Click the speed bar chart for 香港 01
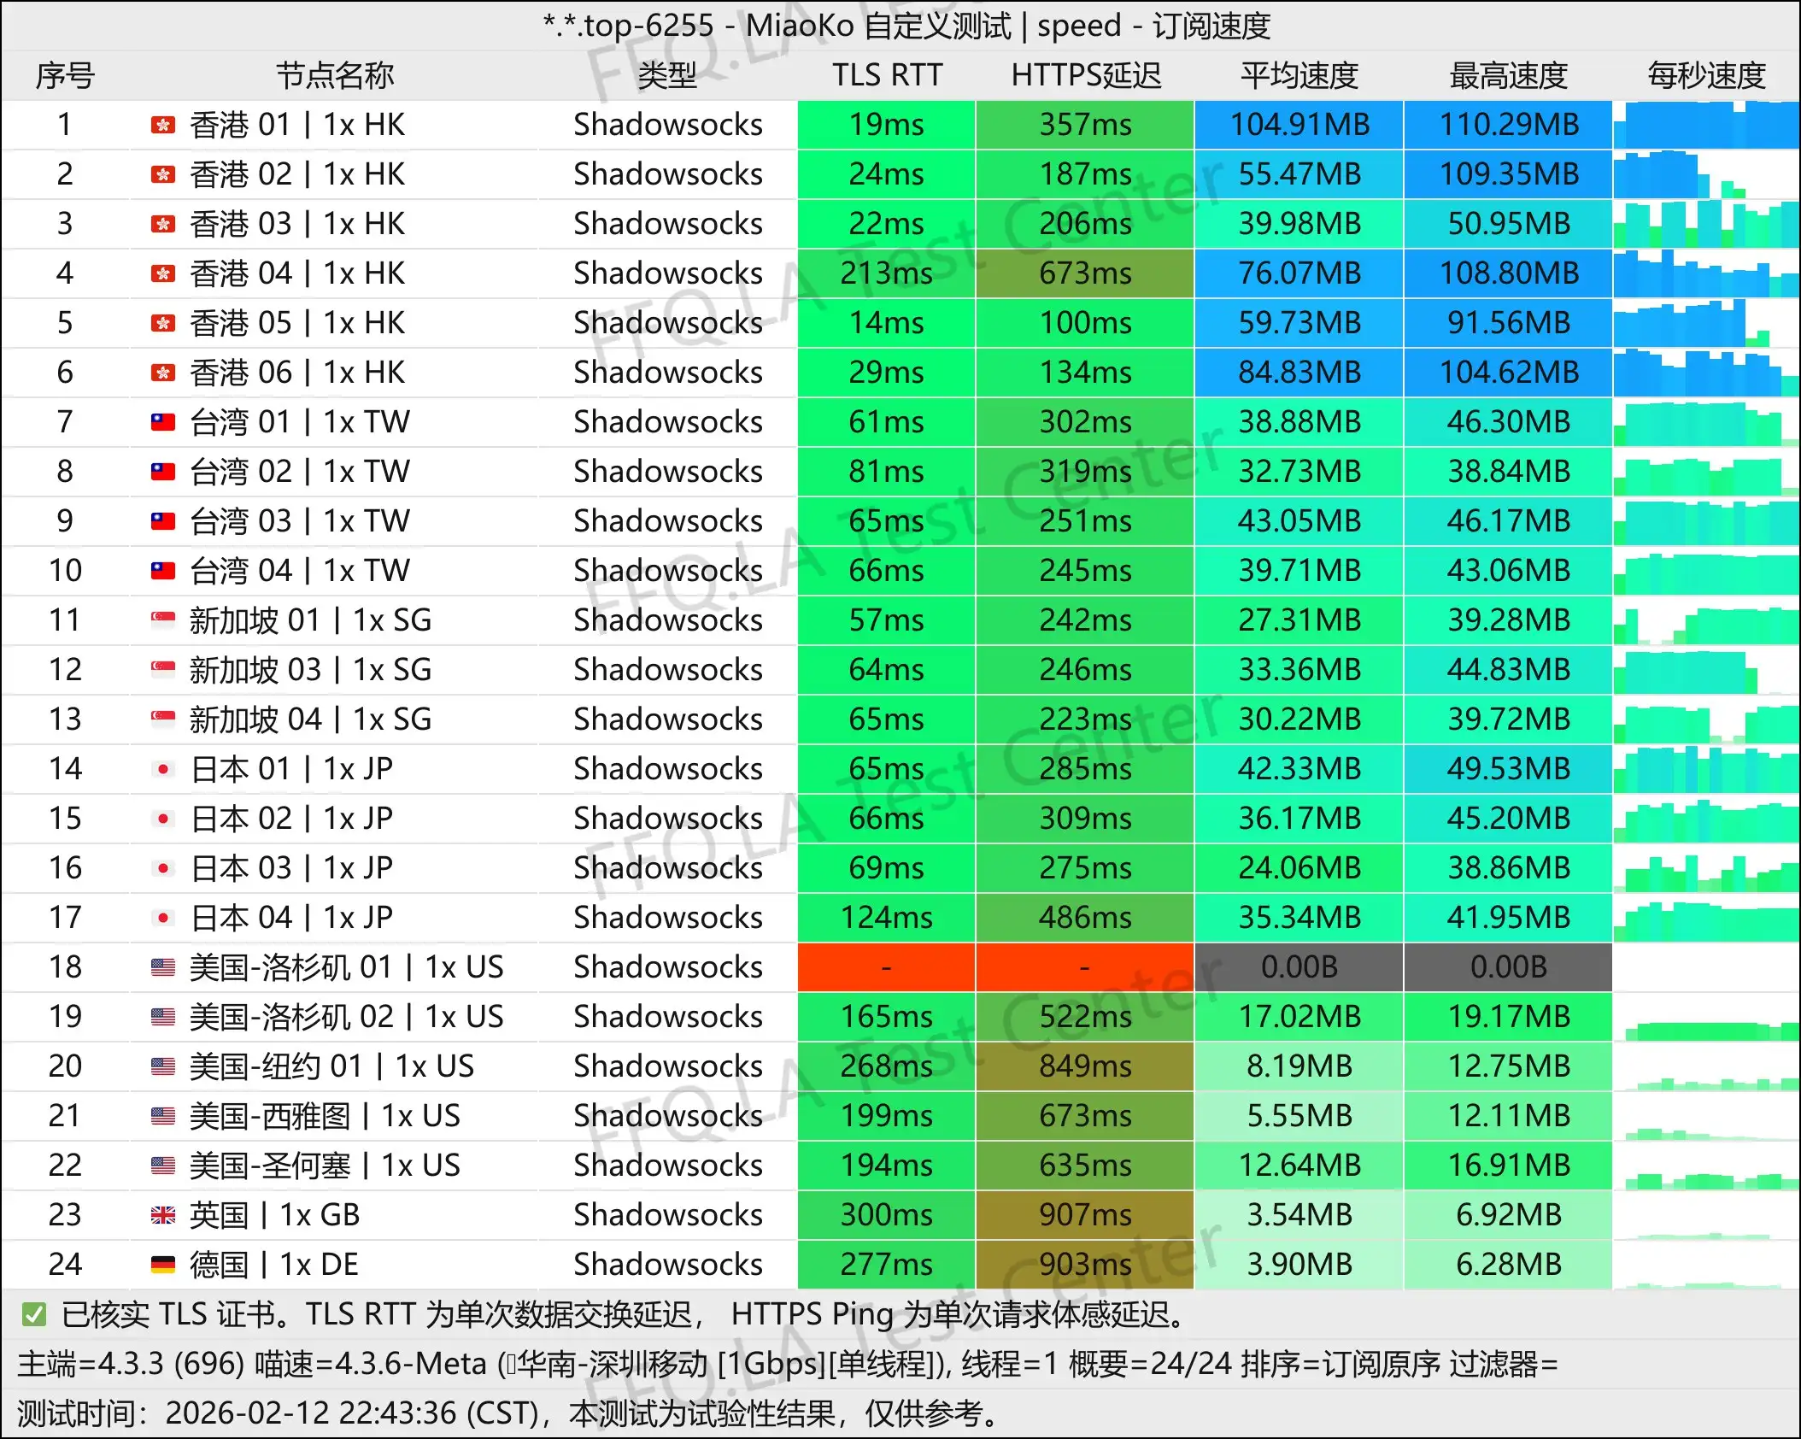1801x1439 pixels. click(1705, 125)
